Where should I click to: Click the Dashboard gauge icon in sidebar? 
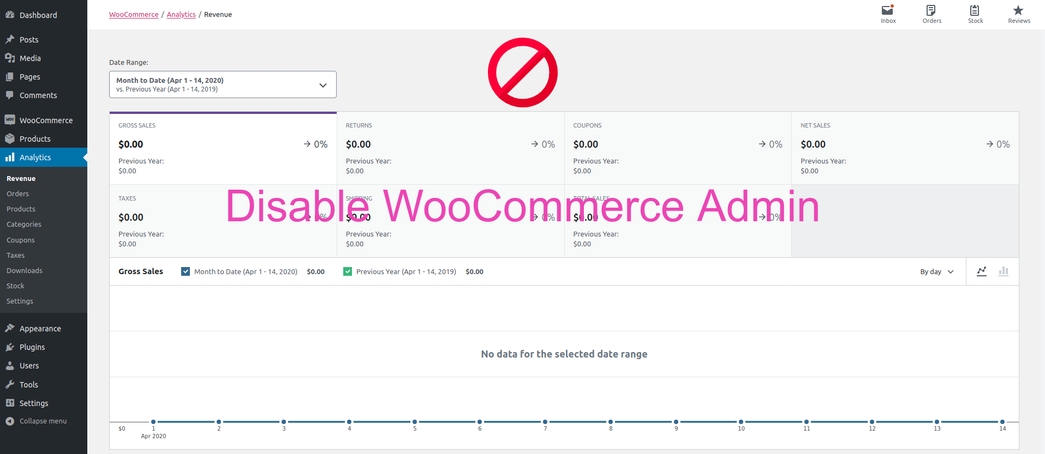pos(10,15)
